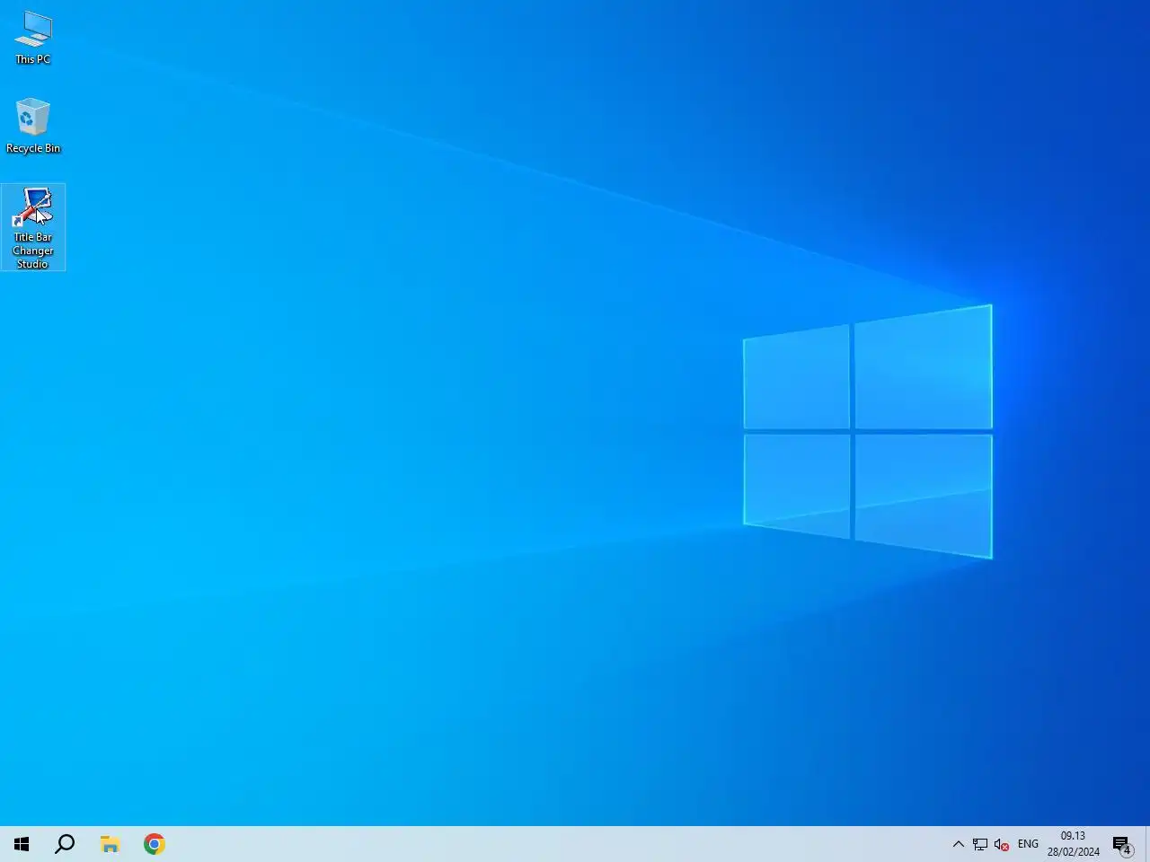This screenshot has width=1150, height=862.
Task: Open the network status tray icon
Action: click(980, 844)
